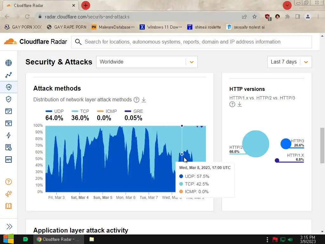The width and height of the screenshot is (325, 244).
Task: Open the globe overview icon in sidebar
Action: click(9, 63)
